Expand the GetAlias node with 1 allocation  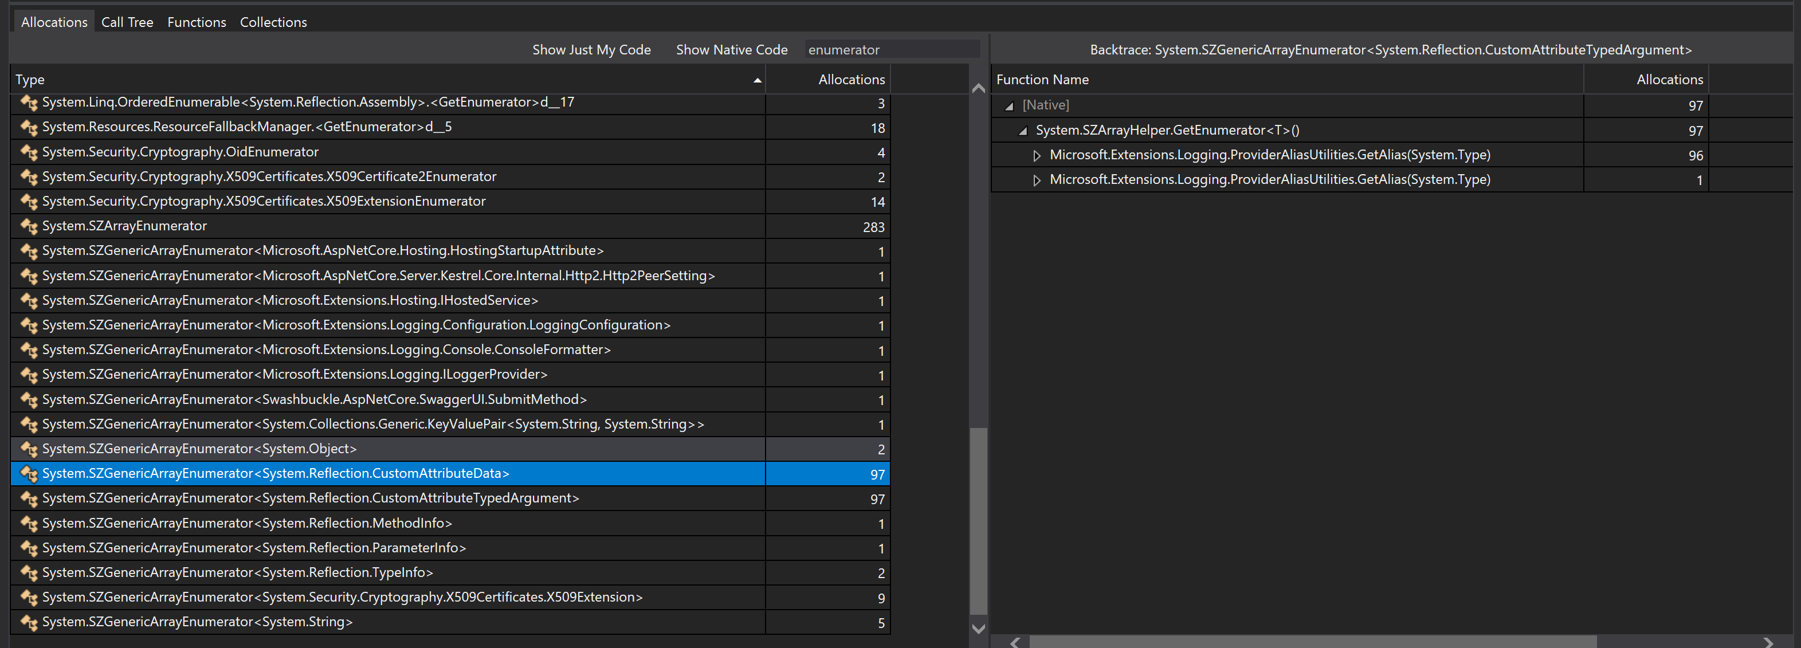[1036, 180]
